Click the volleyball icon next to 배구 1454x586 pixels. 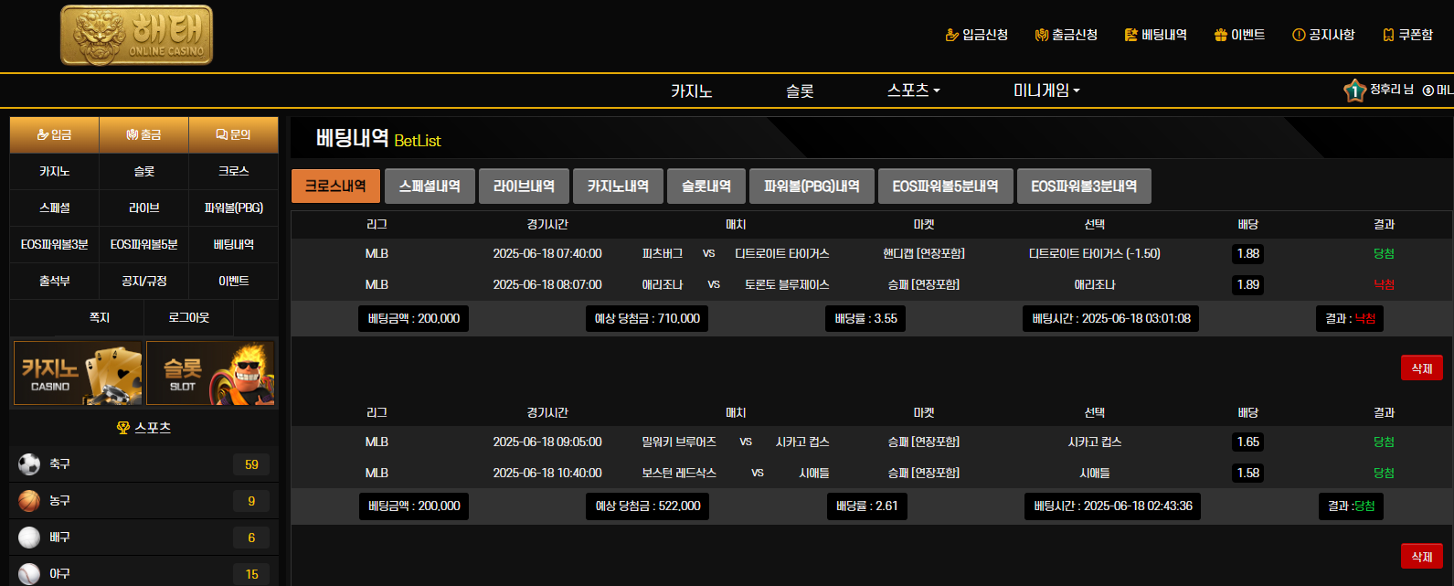[29, 538]
